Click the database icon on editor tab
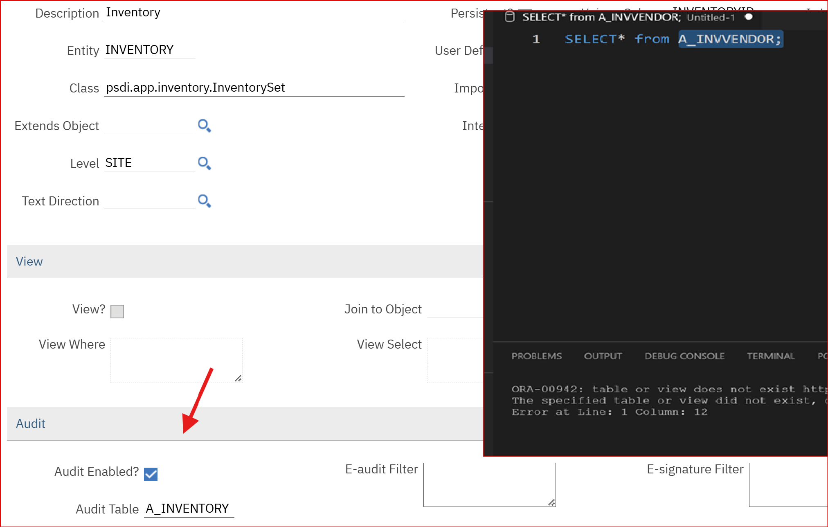 click(509, 17)
